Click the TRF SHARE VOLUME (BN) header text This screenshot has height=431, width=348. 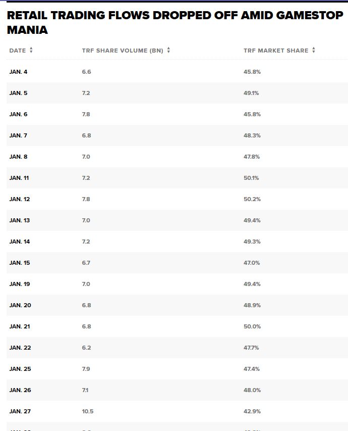pyautogui.click(x=123, y=51)
